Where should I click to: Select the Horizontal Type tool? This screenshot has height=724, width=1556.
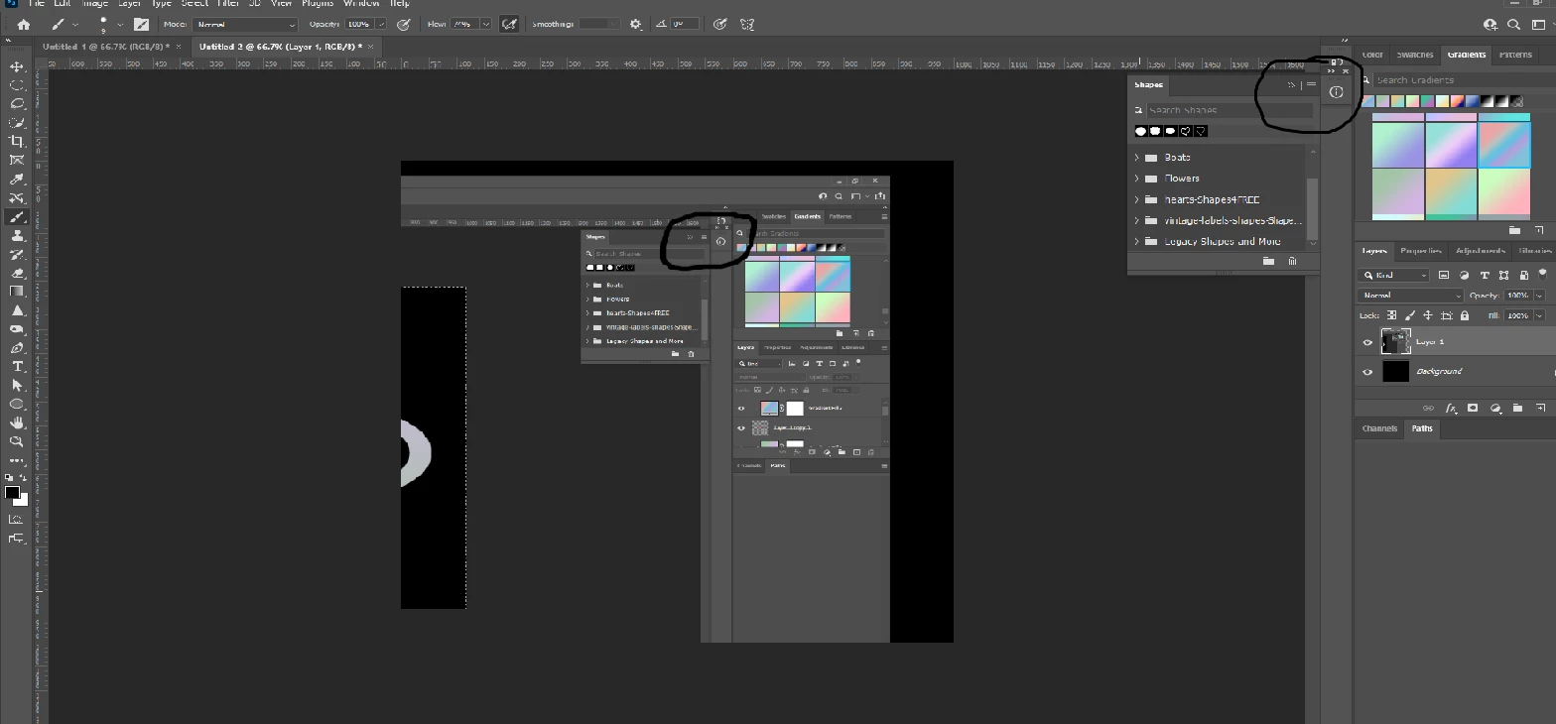pos(17,367)
